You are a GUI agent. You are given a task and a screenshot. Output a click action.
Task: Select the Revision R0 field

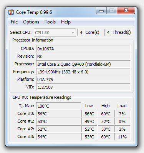click(x=83, y=57)
